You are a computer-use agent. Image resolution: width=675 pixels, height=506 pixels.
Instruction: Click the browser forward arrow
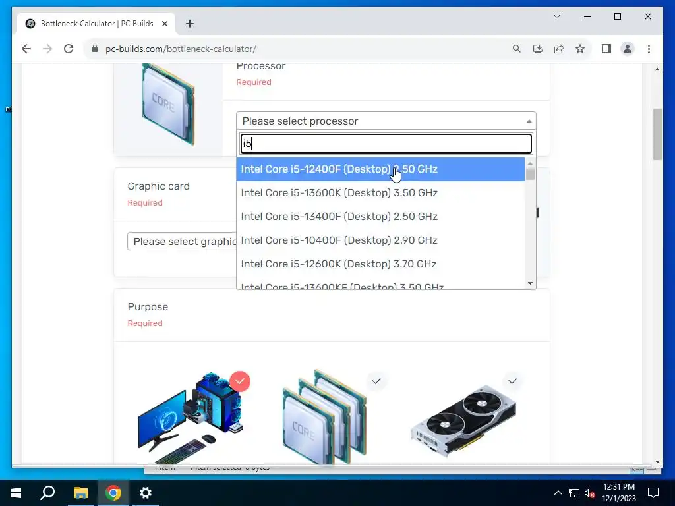[x=47, y=49]
